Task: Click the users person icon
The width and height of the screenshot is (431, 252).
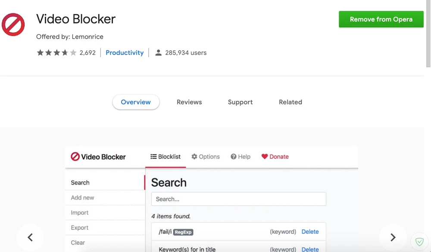Action: [x=158, y=53]
